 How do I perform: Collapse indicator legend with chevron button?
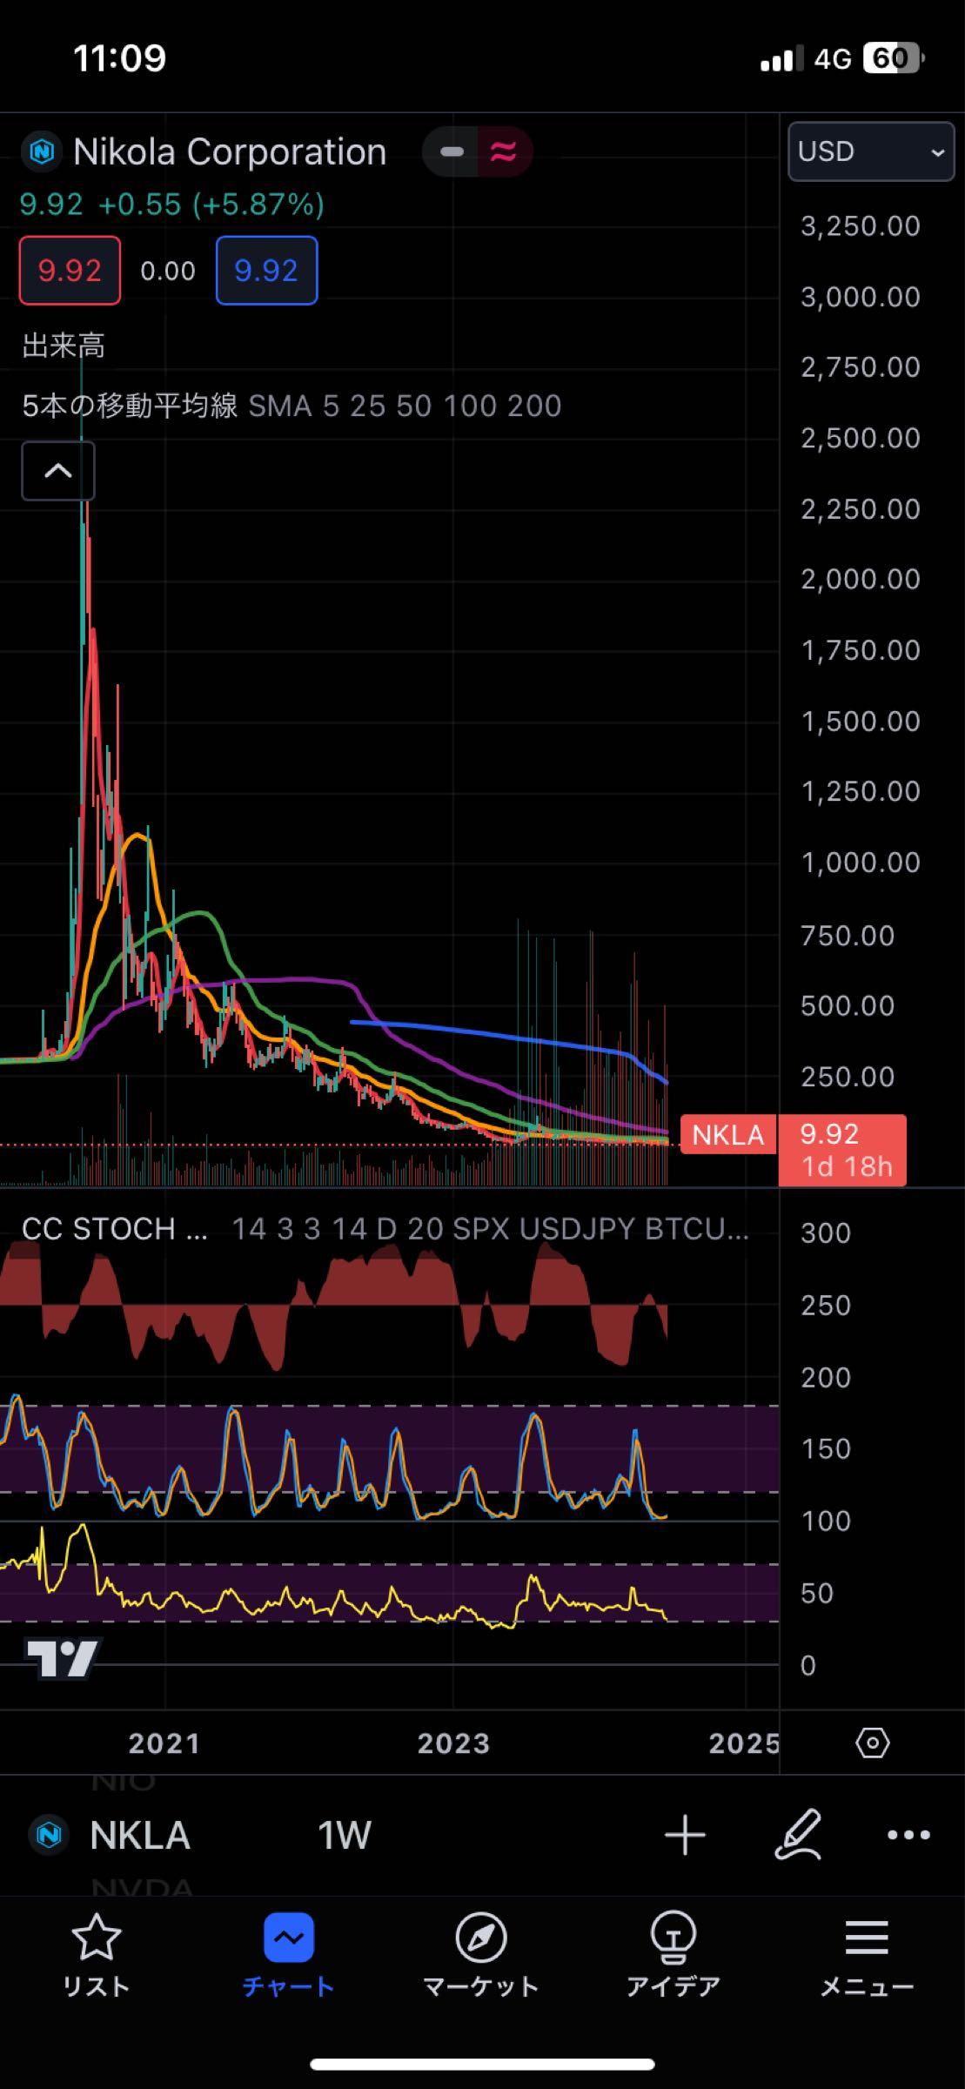tap(58, 471)
